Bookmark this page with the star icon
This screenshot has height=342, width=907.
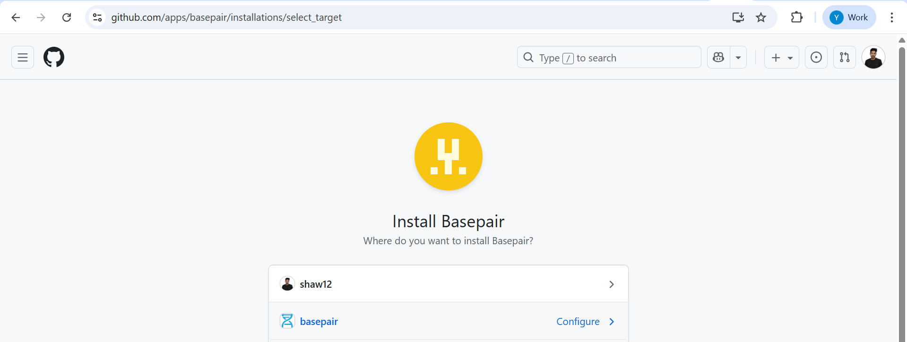coord(760,17)
